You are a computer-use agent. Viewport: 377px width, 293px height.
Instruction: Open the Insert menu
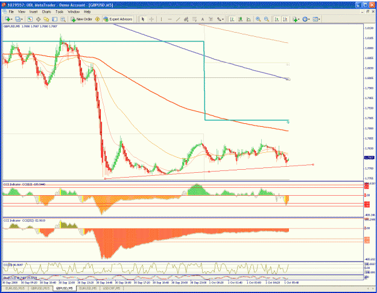click(33, 11)
